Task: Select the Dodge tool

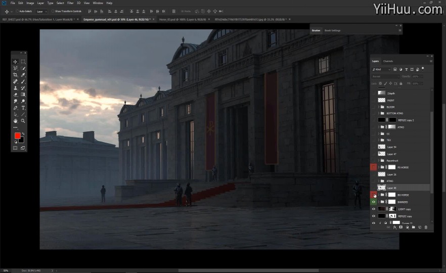Action: coord(23,101)
